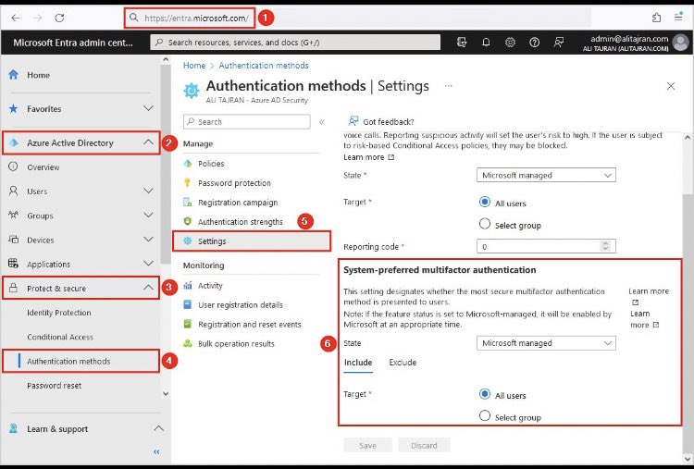The width and height of the screenshot is (694, 469).
Task: Reload the page with the refresh icon
Action: pos(59,18)
